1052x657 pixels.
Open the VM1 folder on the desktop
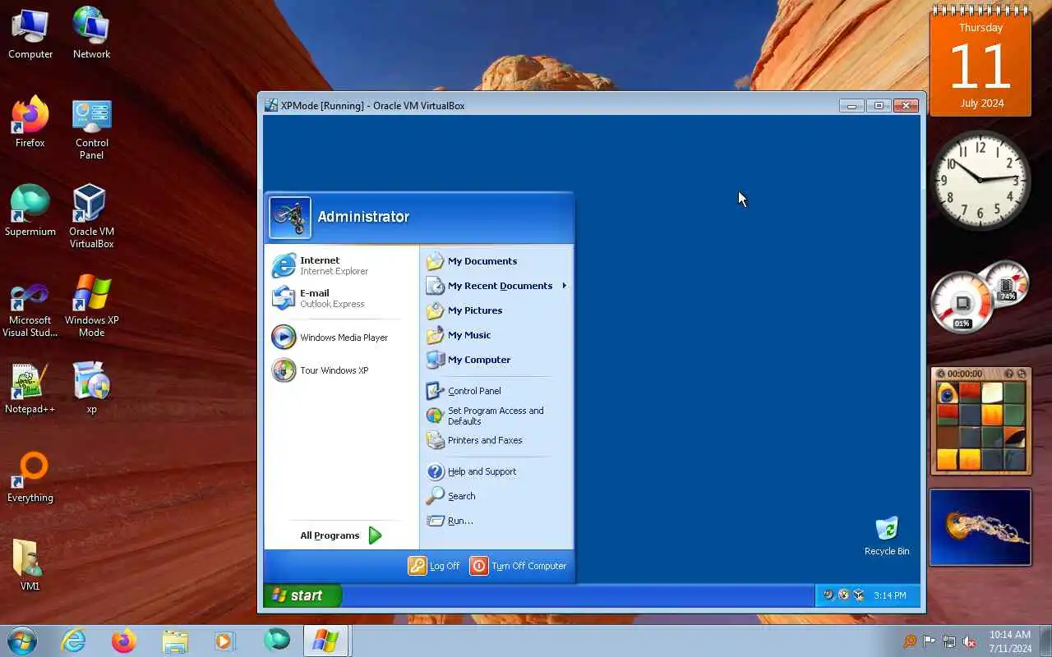point(30,566)
